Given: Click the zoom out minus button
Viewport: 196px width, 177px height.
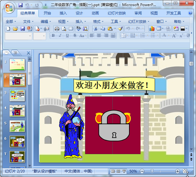Looking at the screenshot, I should click(142, 171).
